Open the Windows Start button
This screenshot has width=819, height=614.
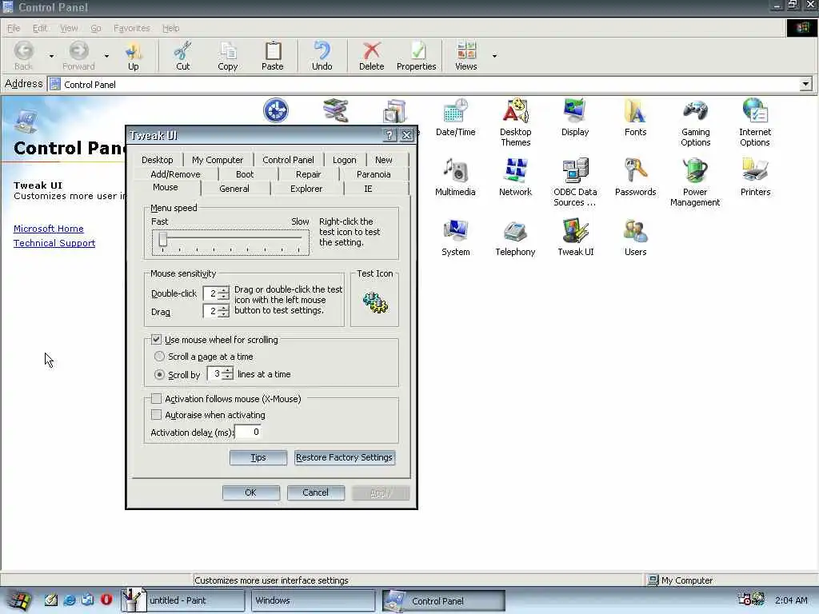pos(19,600)
